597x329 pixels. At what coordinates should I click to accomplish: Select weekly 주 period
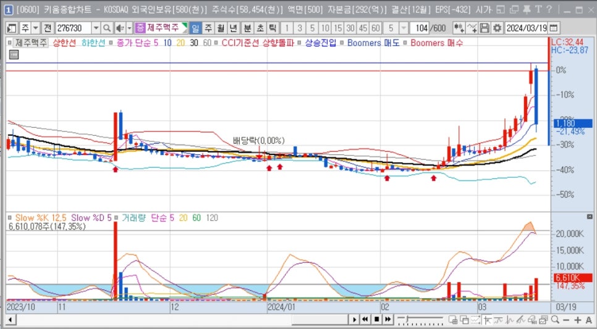pyautogui.click(x=208, y=28)
